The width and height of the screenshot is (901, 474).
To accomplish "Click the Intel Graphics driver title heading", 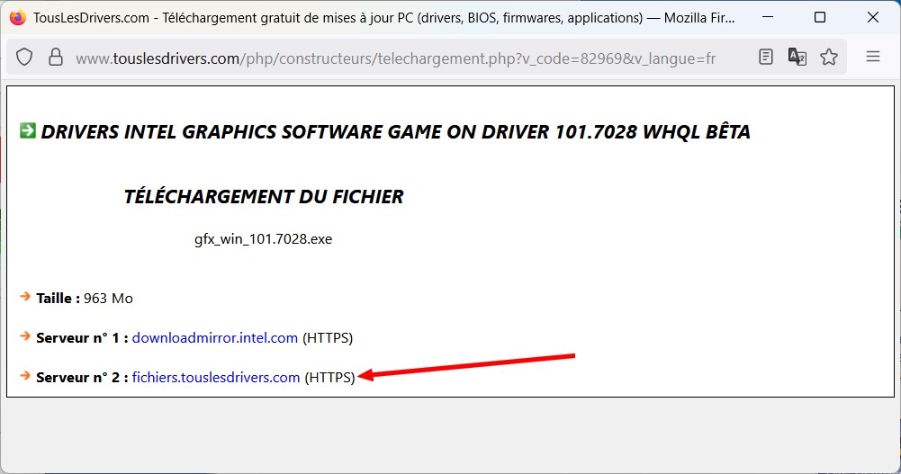I will (x=396, y=132).
